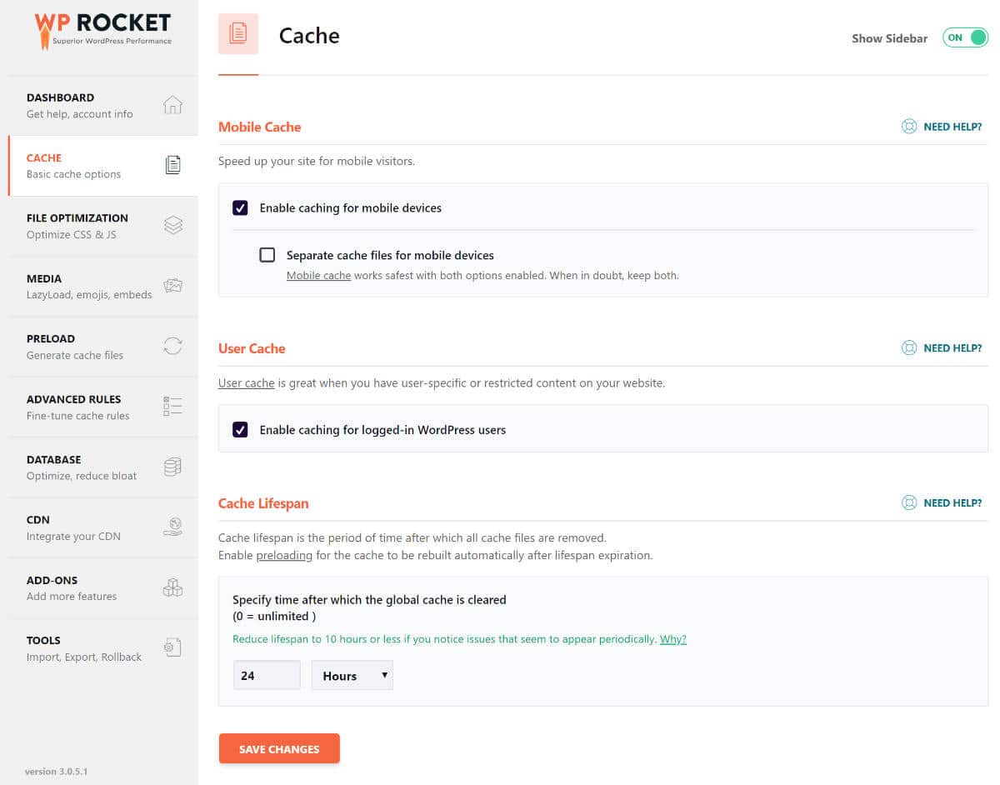
Task: Uncheck caching for logged-in WordPress users
Action: click(240, 429)
